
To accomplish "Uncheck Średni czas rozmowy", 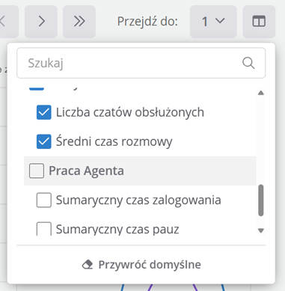I will (x=44, y=141).
